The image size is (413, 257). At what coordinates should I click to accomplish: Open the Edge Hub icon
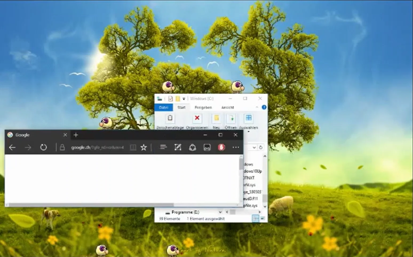tap(163, 147)
